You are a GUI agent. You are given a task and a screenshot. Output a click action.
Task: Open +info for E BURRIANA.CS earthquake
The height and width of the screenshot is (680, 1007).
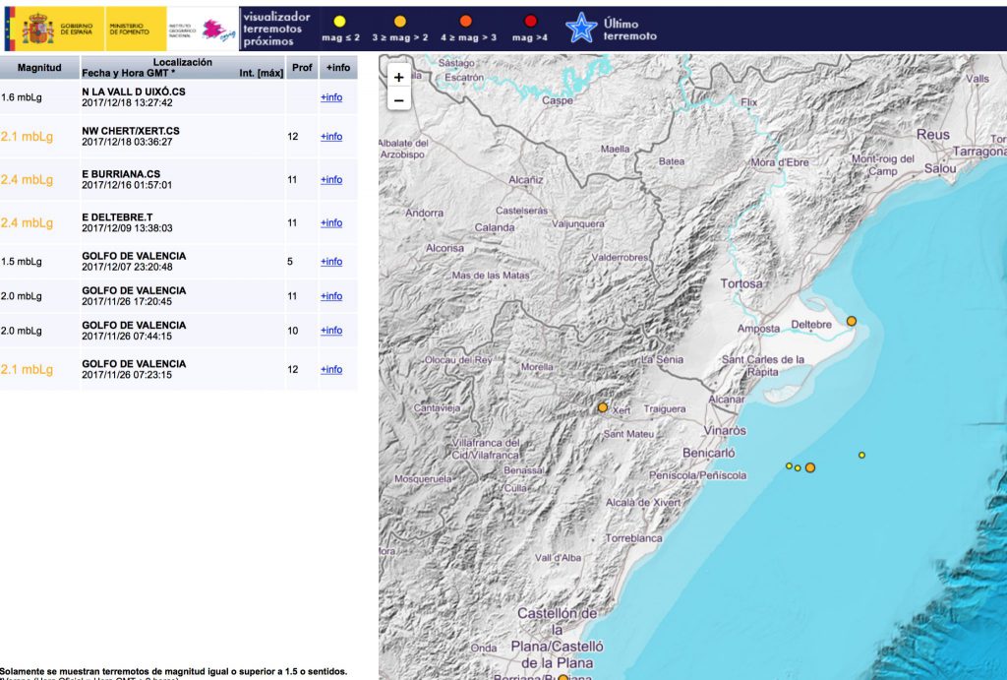[331, 179]
